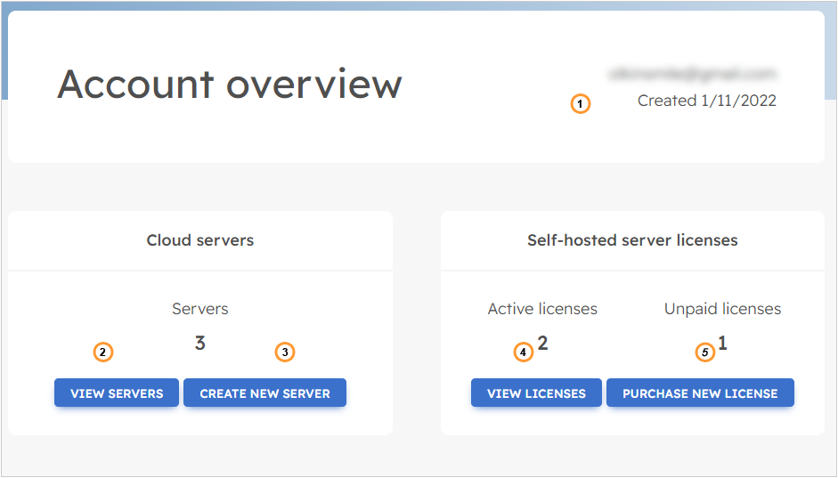Select the Self-hosted server licenses heading

632,240
